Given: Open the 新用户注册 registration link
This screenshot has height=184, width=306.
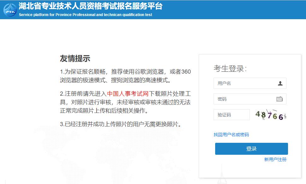Looking at the screenshot, I should coord(275,159).
